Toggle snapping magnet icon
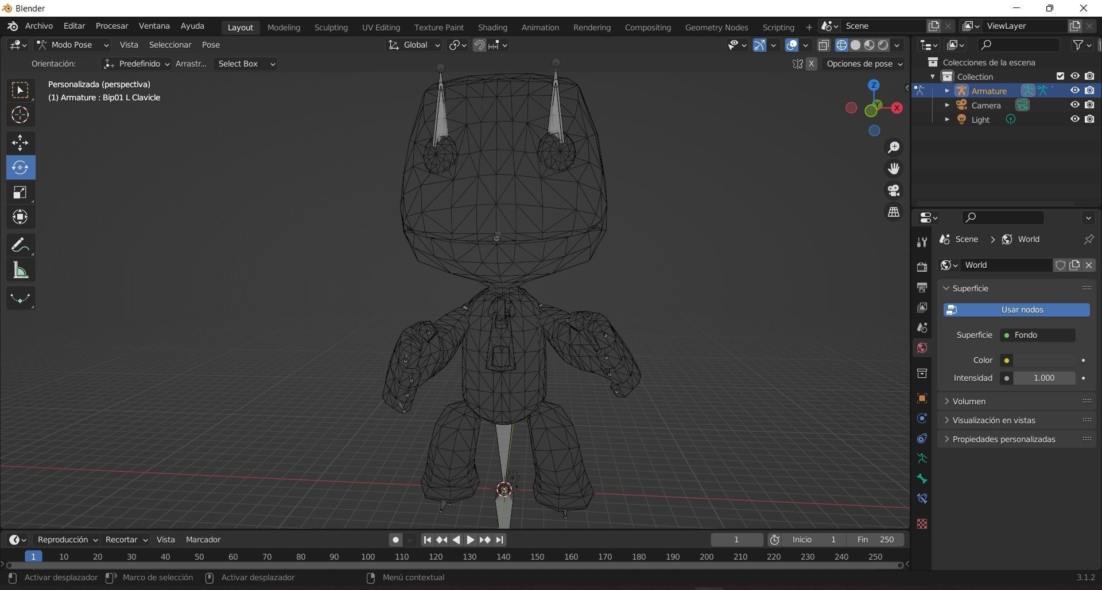The height and width of the screenshot is (590, 1102). [479, 45]
